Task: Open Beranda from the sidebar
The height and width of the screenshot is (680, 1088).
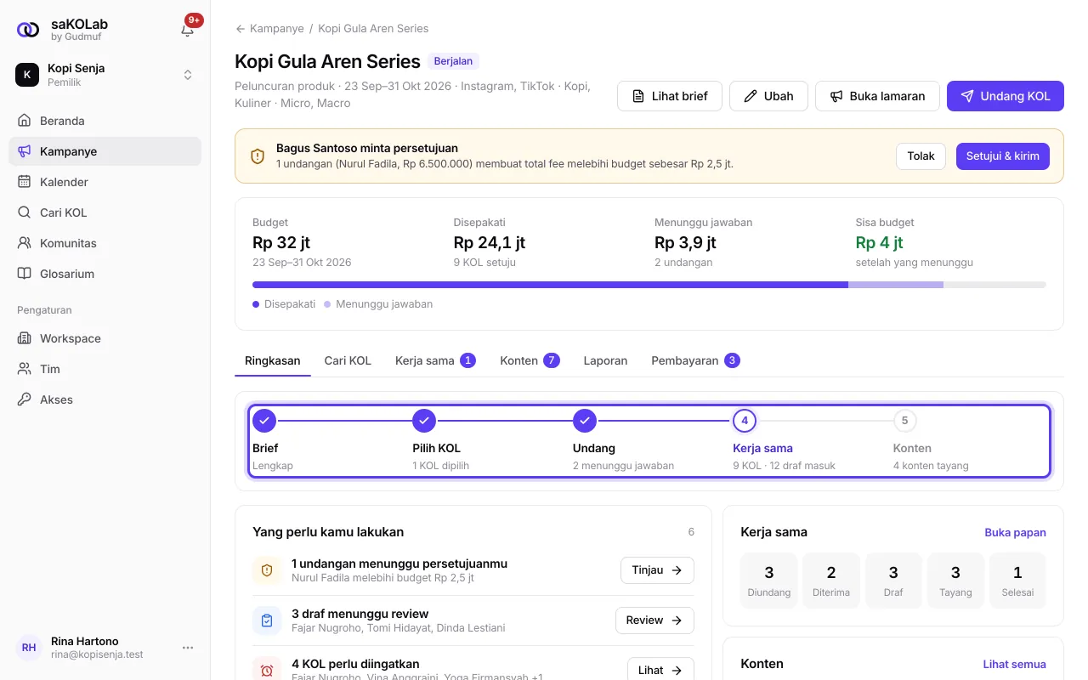Action: (x=105, y=121)
